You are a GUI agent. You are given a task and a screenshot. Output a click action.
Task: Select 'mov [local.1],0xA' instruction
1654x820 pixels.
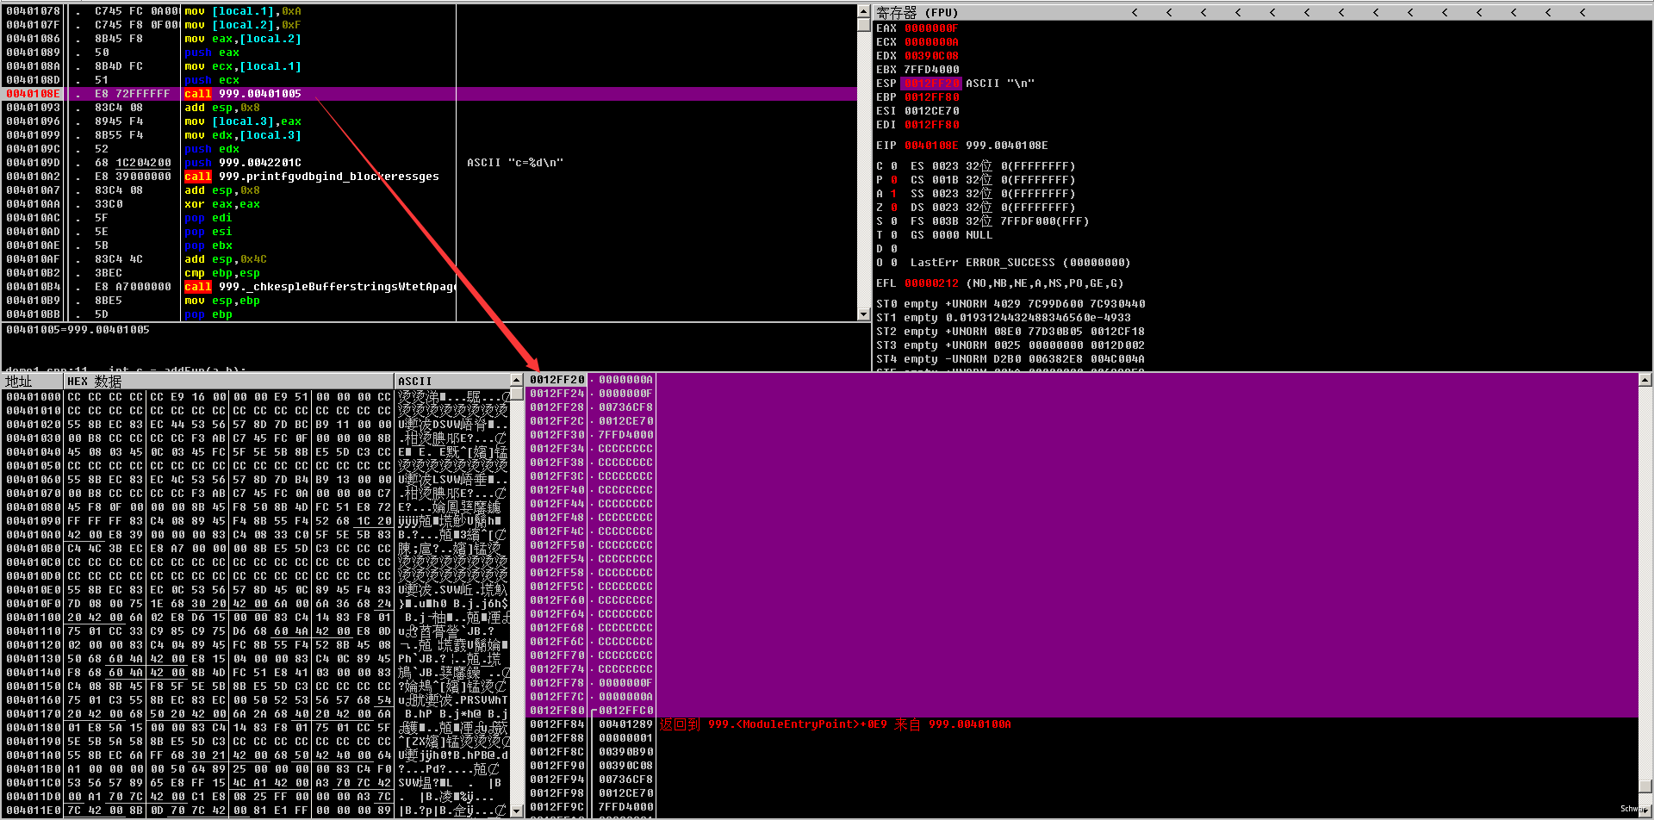pos(243,11)
